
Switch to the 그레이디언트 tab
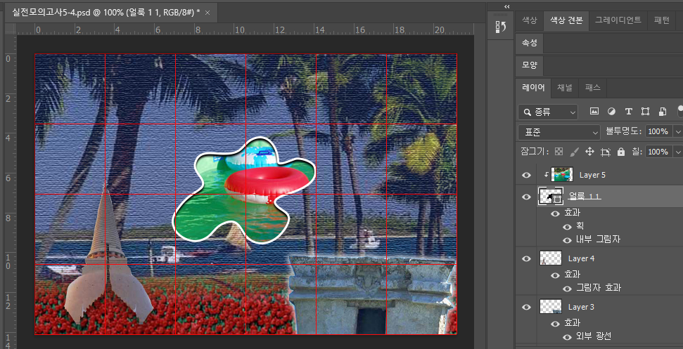618,20
